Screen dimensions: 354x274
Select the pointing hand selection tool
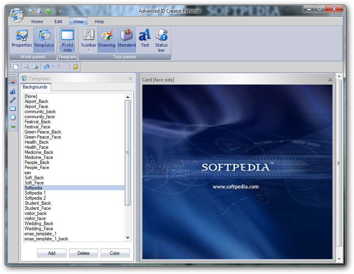(x=13, y=81)
